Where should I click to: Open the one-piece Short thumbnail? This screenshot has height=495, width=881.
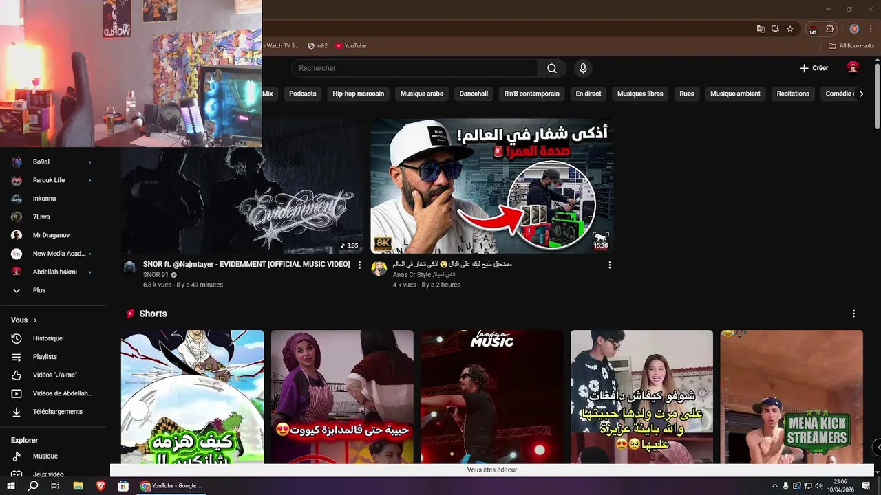point(193,397)
